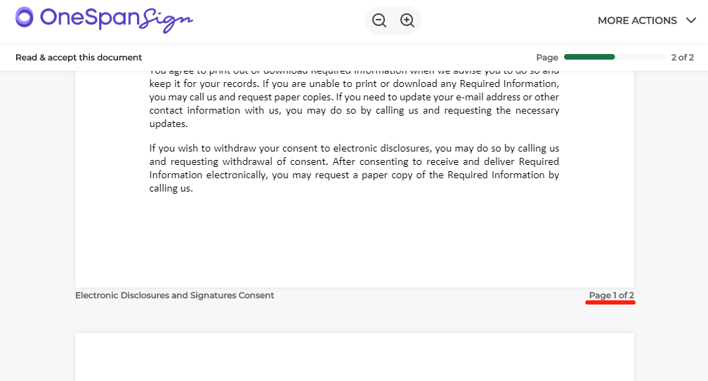
Task: Click the withdraw consent paragraph text
Action: click(x=354, y=168)
